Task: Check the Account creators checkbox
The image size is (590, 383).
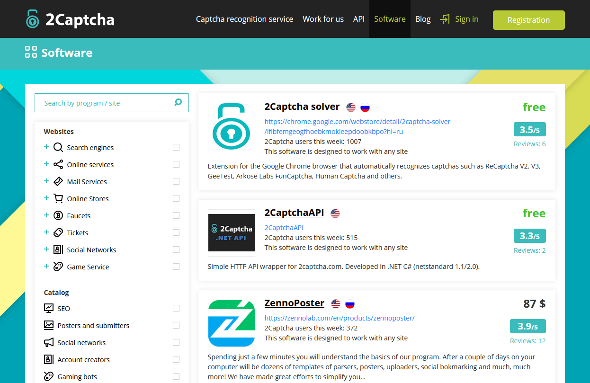Action: 176,359
